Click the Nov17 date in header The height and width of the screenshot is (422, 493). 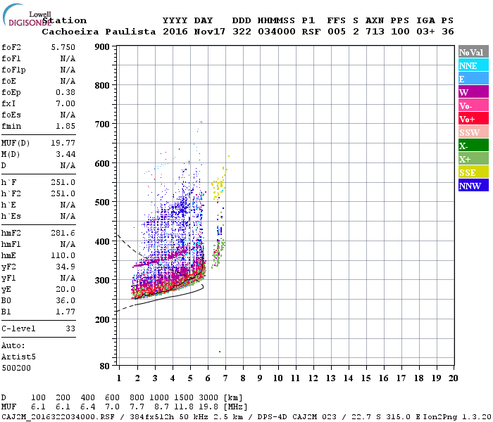[209, 32]
